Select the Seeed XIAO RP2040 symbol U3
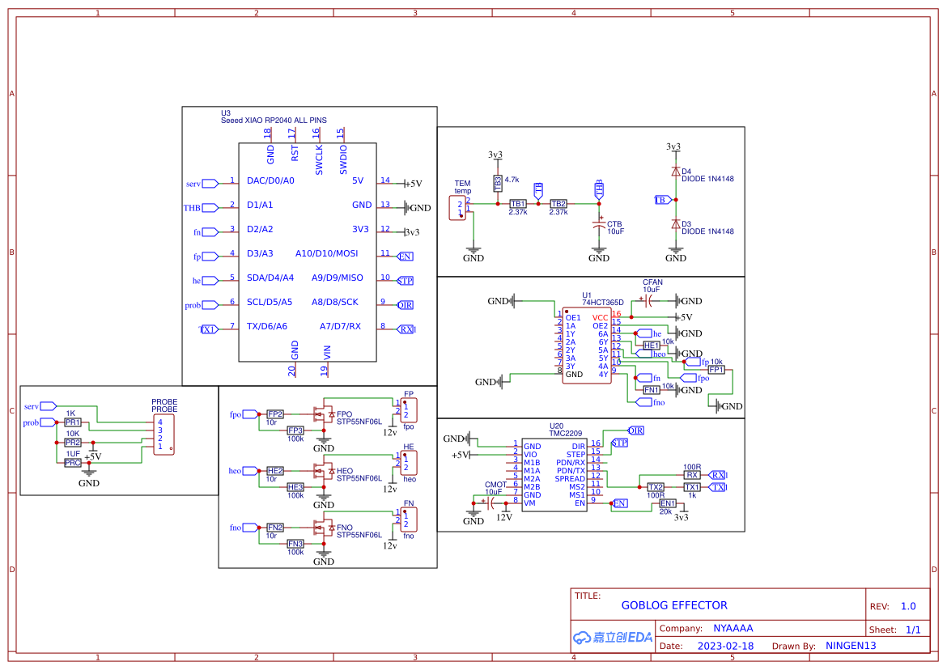The width and height of the screenshot is (947, 670). pos(308,251)
